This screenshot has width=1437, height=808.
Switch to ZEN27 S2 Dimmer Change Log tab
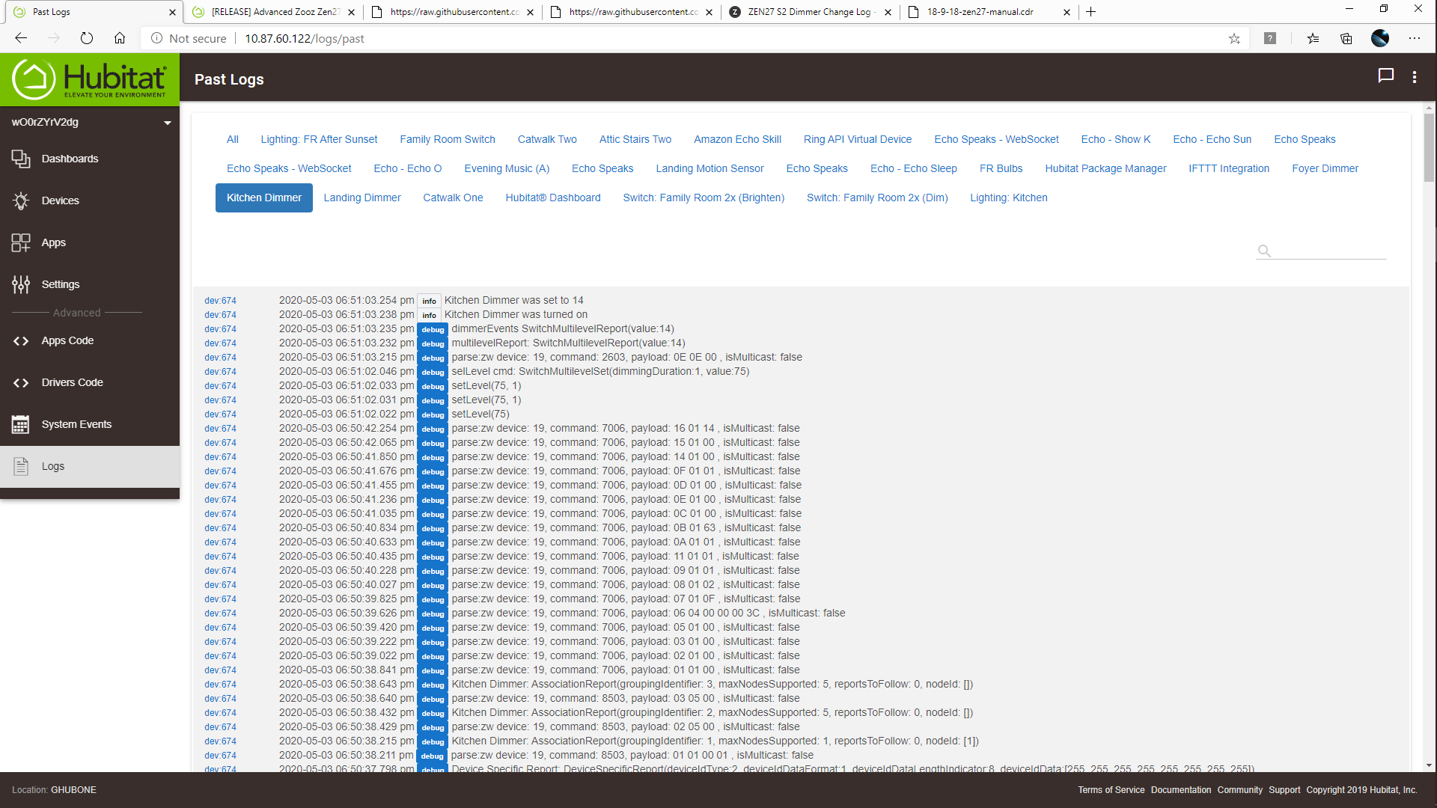point(811,12)
